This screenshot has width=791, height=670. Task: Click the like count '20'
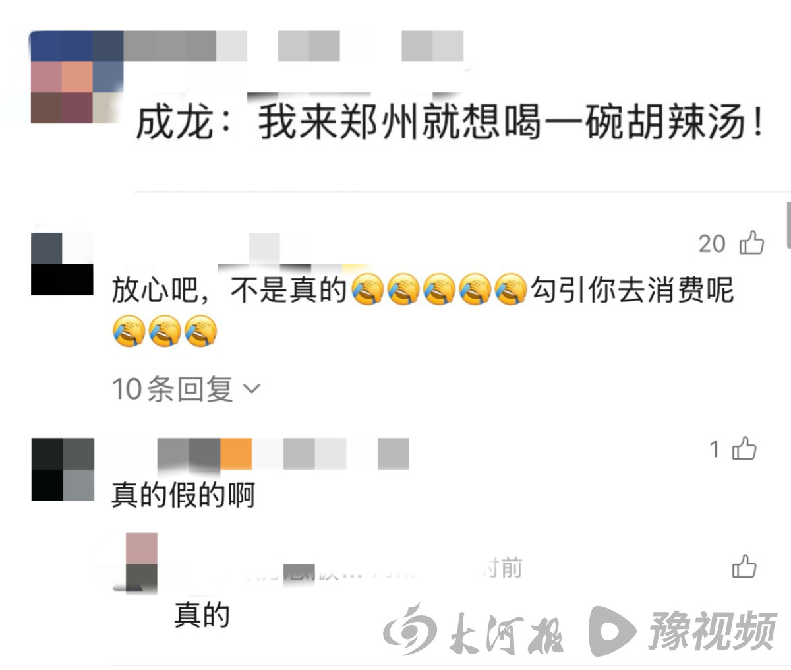coord(712,243)
